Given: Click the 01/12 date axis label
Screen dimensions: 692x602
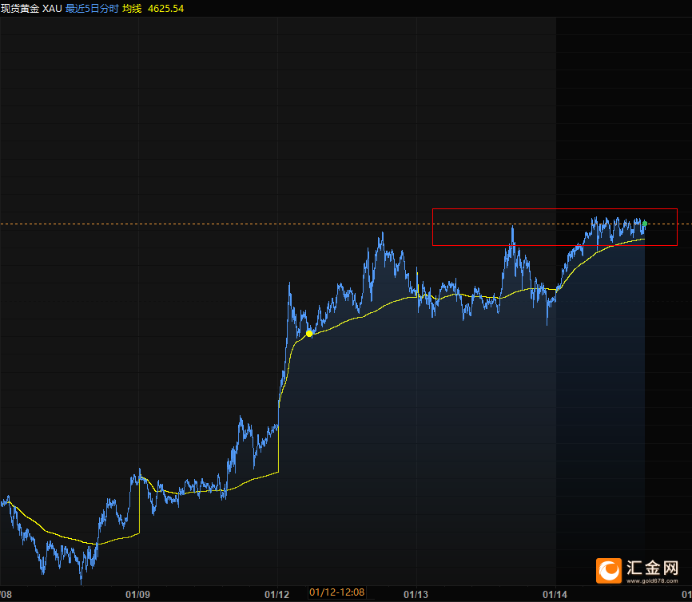Looking at the screenshot, I should [x=276, y=595].
